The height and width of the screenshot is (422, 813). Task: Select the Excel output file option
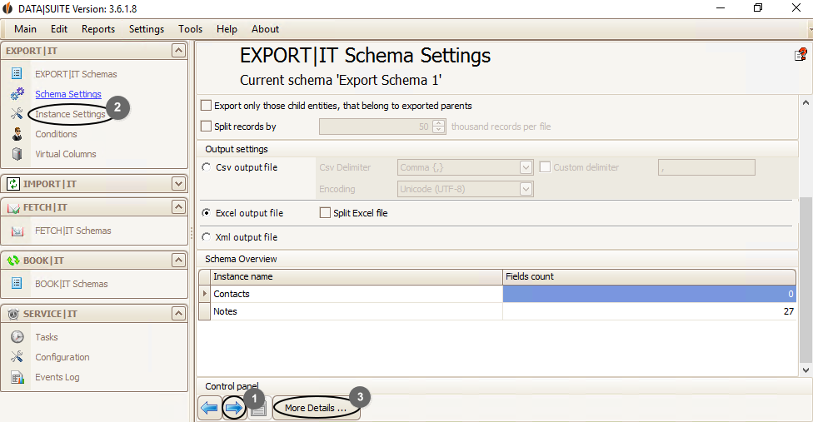[207, 213]
